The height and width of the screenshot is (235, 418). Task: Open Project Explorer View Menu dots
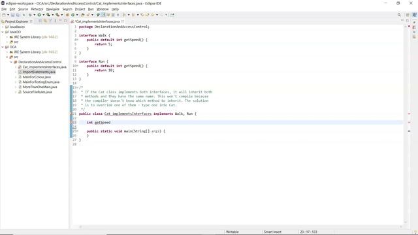point(55,21)
